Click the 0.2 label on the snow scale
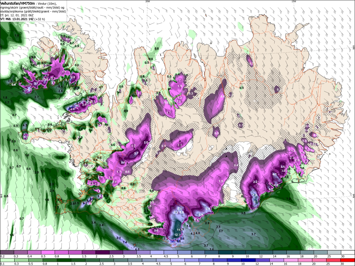355x266 pixels. pos(2,256)
